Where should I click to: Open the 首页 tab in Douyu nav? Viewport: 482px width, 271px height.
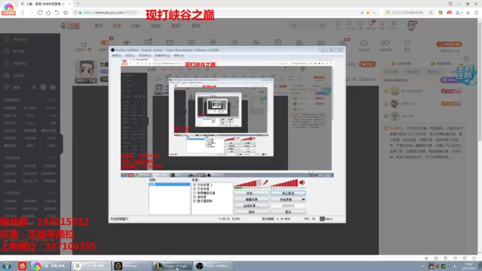pos(99,26)
